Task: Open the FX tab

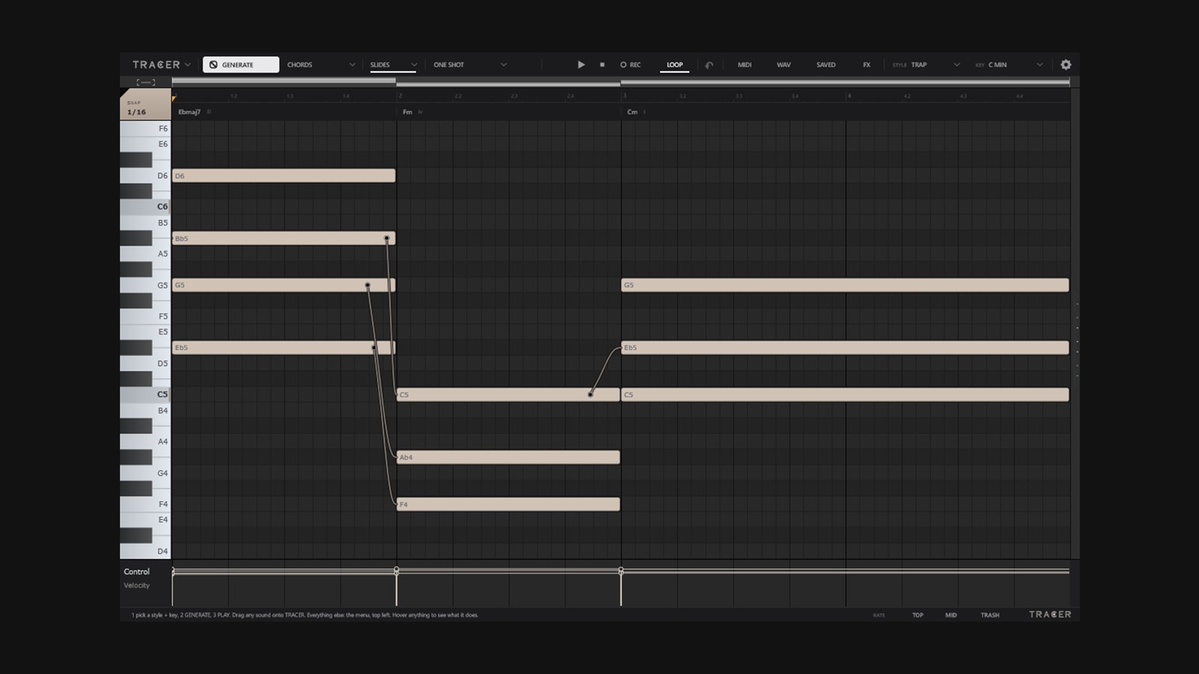Action: 866,64
